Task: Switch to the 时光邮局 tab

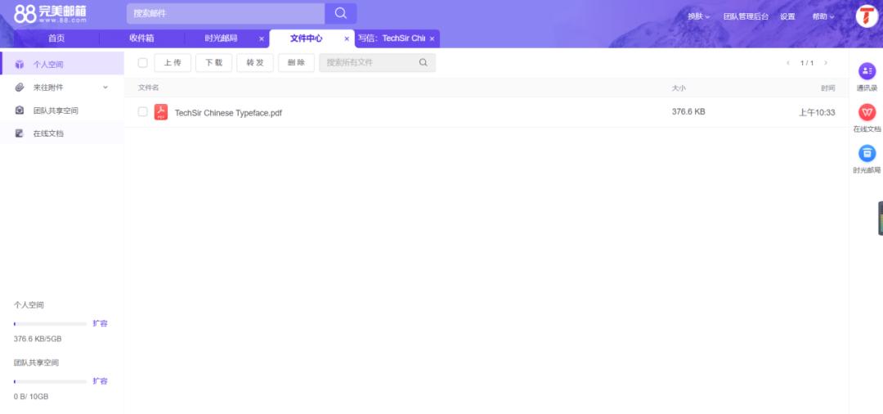Action: point(221,38)
